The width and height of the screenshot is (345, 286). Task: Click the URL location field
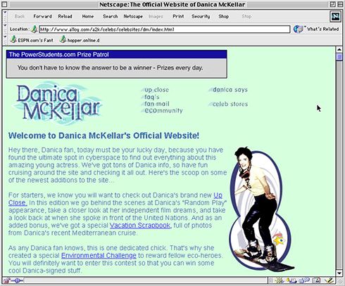pos(165,30)
